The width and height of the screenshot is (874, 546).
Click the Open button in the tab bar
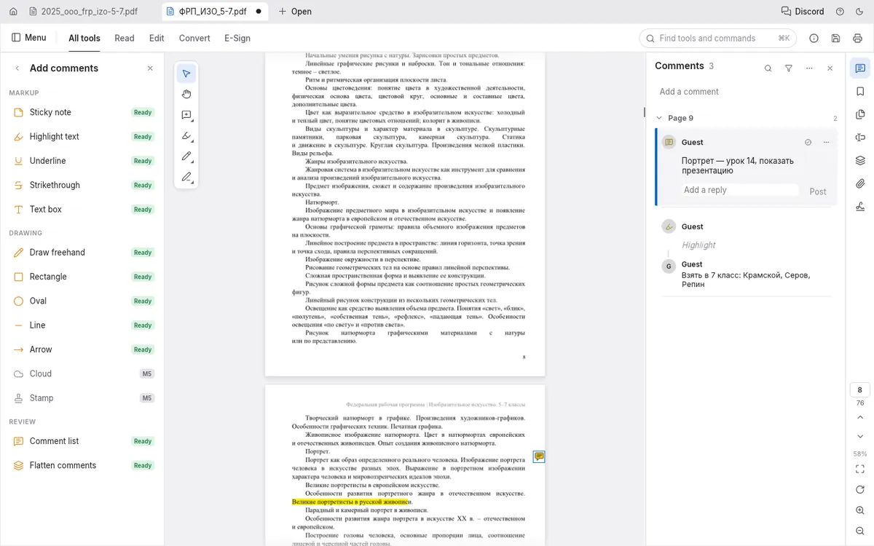(295, 12)
